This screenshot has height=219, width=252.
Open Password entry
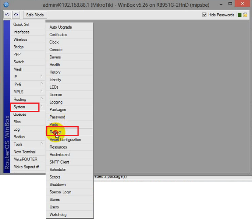coord(70,117)
